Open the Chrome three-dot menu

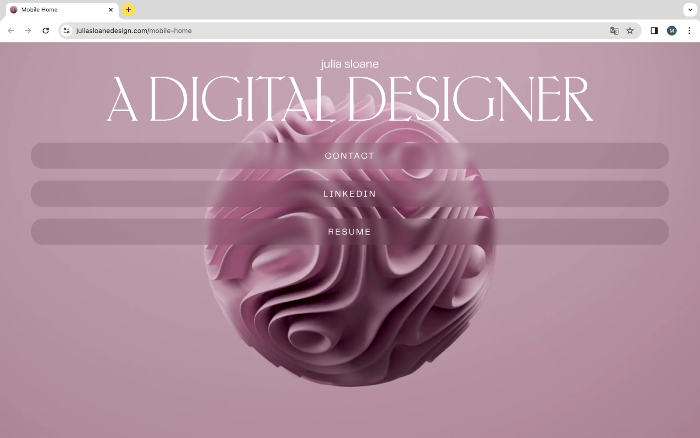tap(689, 31)
